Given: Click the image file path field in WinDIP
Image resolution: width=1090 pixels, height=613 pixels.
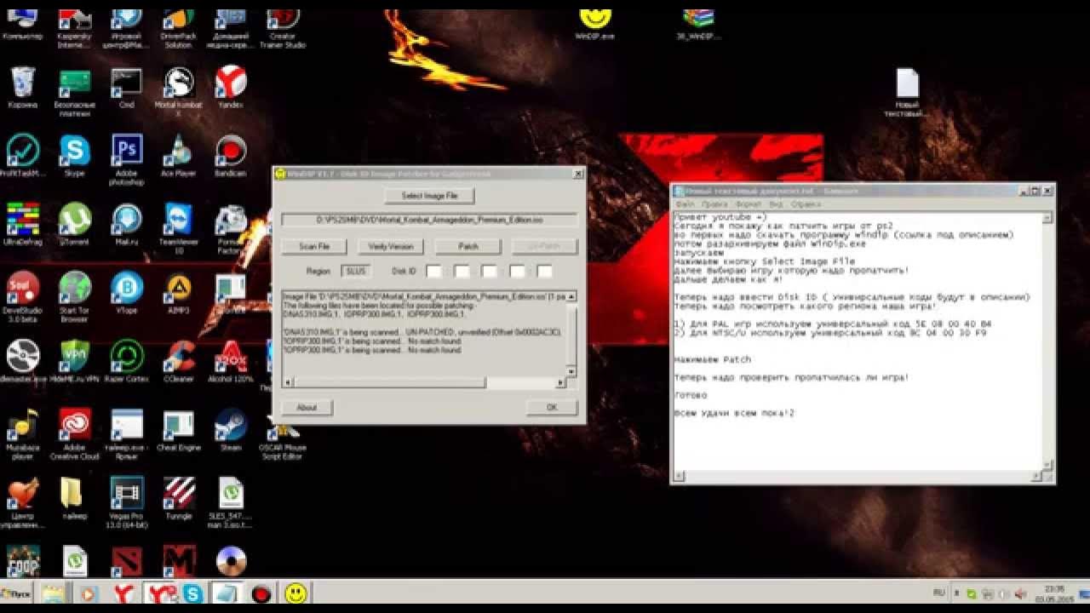Looking at the screenshot, I should coord(429,220).
